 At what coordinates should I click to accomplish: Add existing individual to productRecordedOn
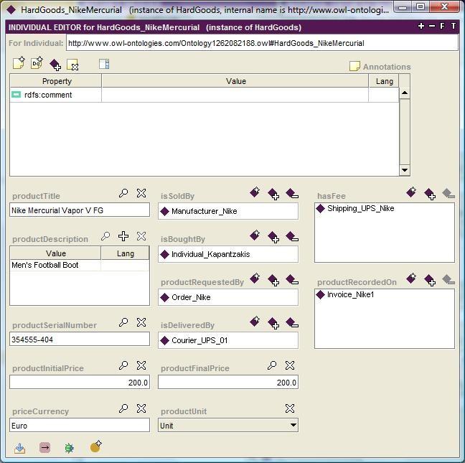430,280
